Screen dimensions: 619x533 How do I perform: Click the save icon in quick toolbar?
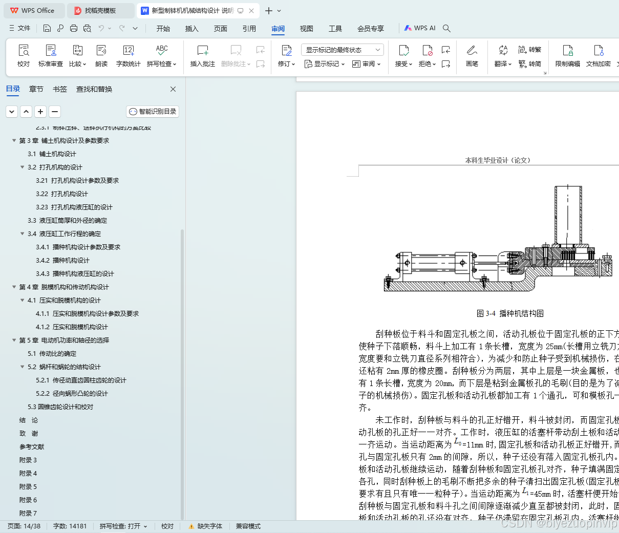[47, 28]
